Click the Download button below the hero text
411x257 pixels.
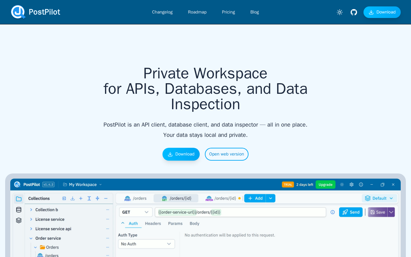click(x=181, y=154)
